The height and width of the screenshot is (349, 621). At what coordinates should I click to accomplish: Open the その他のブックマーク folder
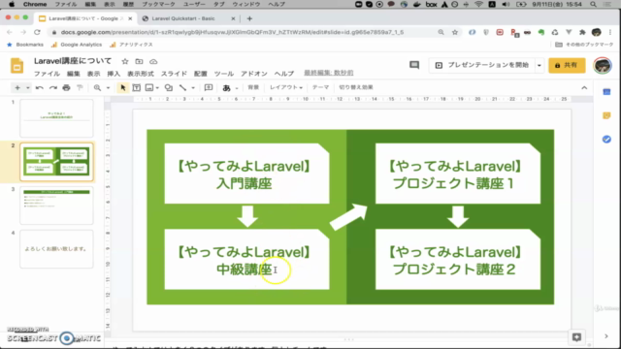(584, 45)
